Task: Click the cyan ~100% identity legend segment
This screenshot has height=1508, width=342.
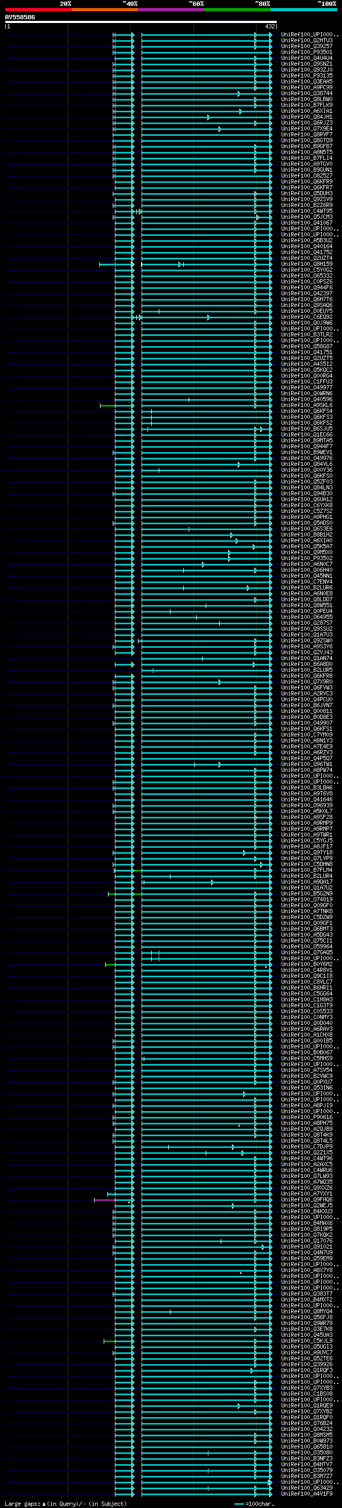Action: [x=304, y=10]
